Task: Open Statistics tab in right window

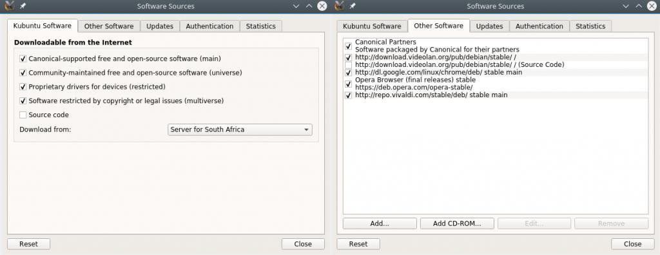Action: (590, 26)
